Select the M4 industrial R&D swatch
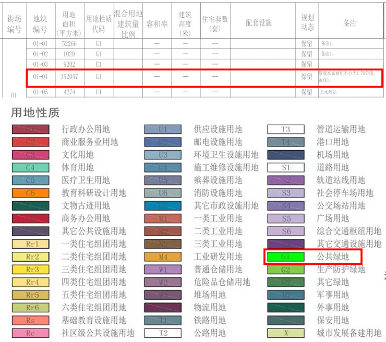 (163, 257)
